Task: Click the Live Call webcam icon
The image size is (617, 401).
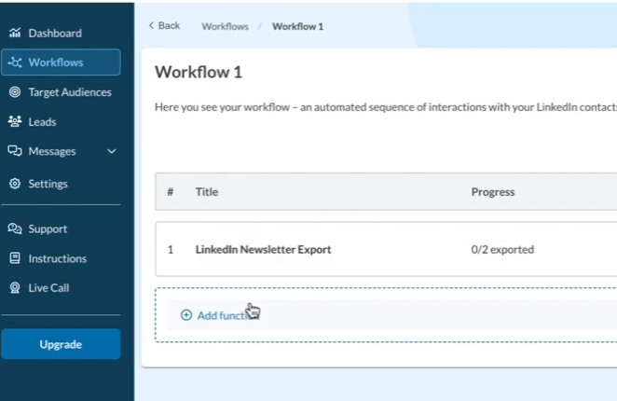Action: [15, 288]
